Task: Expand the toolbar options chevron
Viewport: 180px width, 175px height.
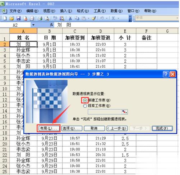Action: (130, 18)
